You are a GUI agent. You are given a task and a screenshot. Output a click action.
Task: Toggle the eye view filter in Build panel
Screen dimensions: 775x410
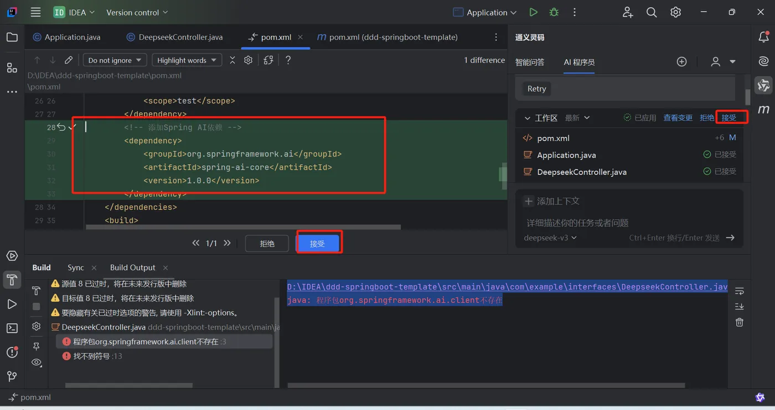point(37,362)
